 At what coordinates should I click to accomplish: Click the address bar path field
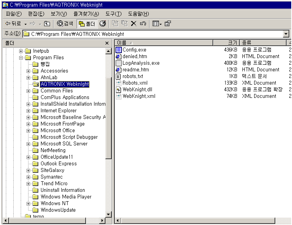[x=153, y=34]
